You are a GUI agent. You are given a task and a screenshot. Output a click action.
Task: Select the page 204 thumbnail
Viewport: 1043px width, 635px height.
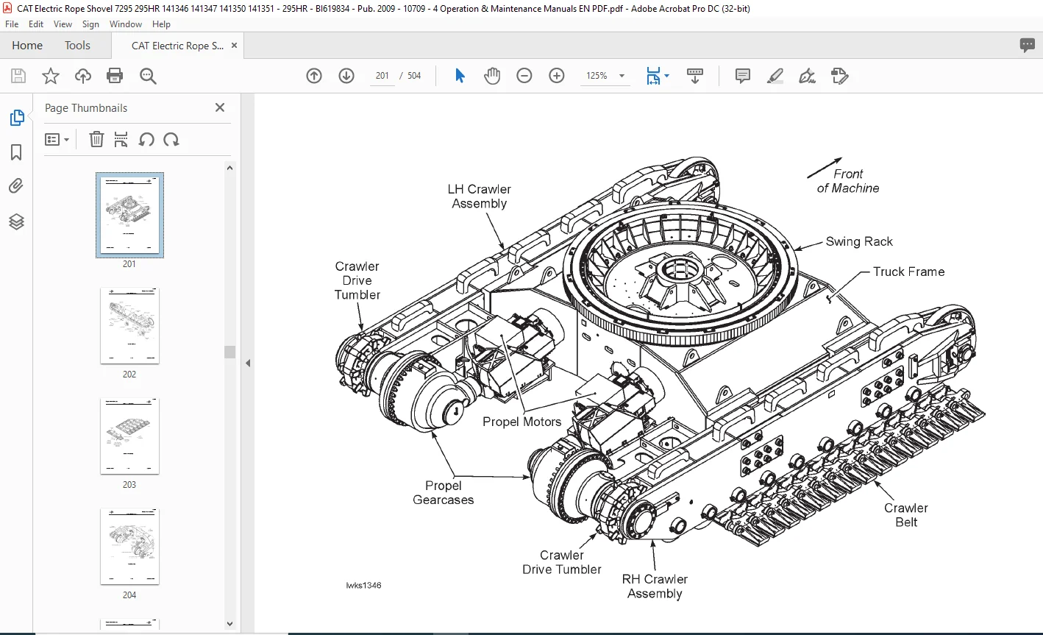(129, 546)
